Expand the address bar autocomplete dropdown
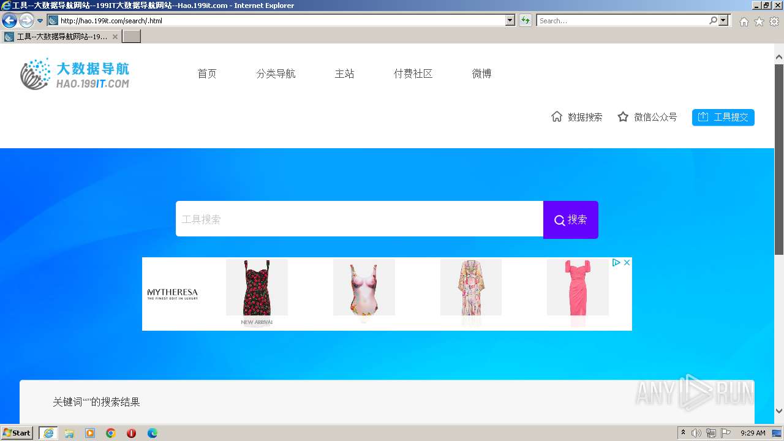 510,21
